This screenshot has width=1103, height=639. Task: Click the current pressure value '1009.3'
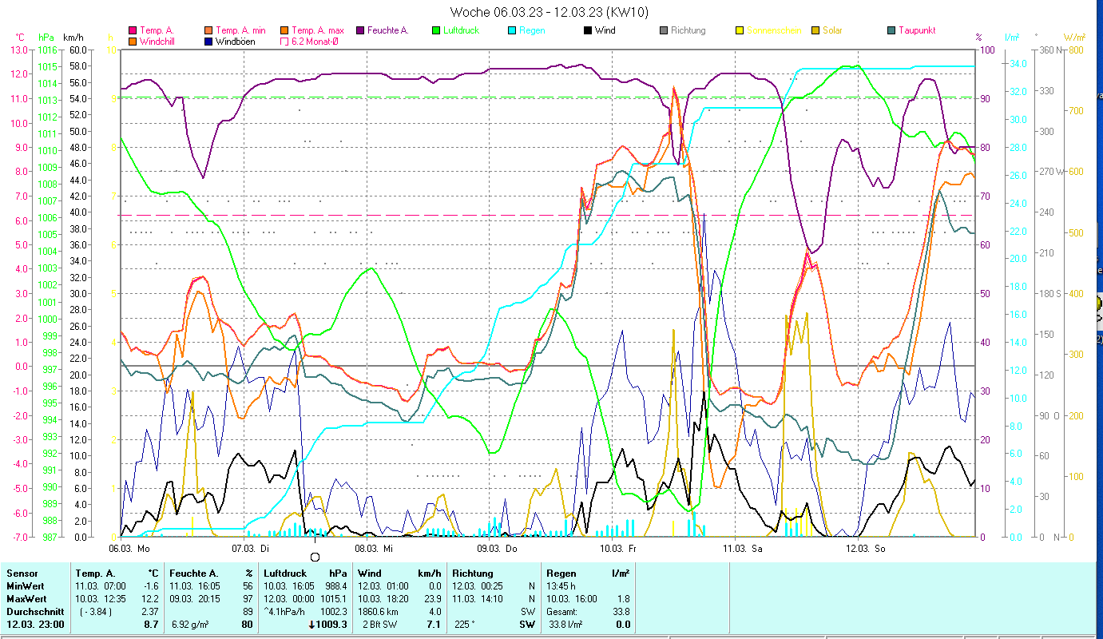click(331, 625)
